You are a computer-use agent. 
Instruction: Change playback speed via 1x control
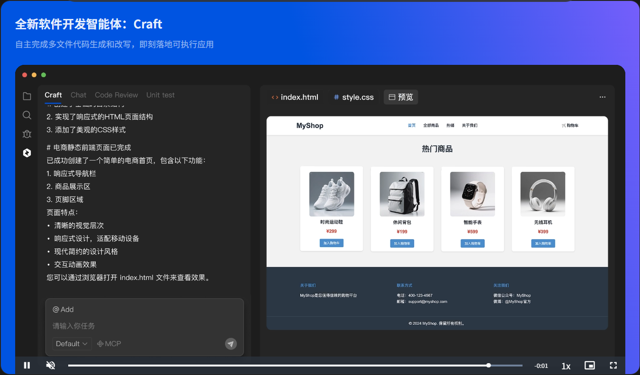pyautogui.click(x=566, y=365)
